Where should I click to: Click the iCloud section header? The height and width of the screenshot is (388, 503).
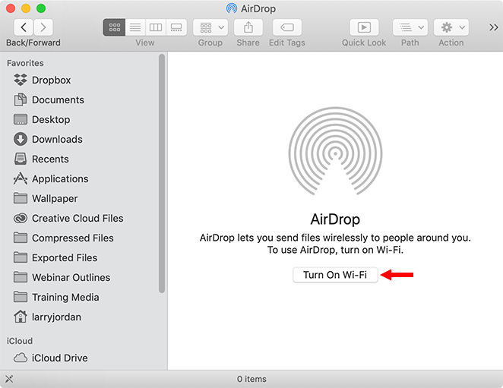pyautogui.click(x=20, y=341)
